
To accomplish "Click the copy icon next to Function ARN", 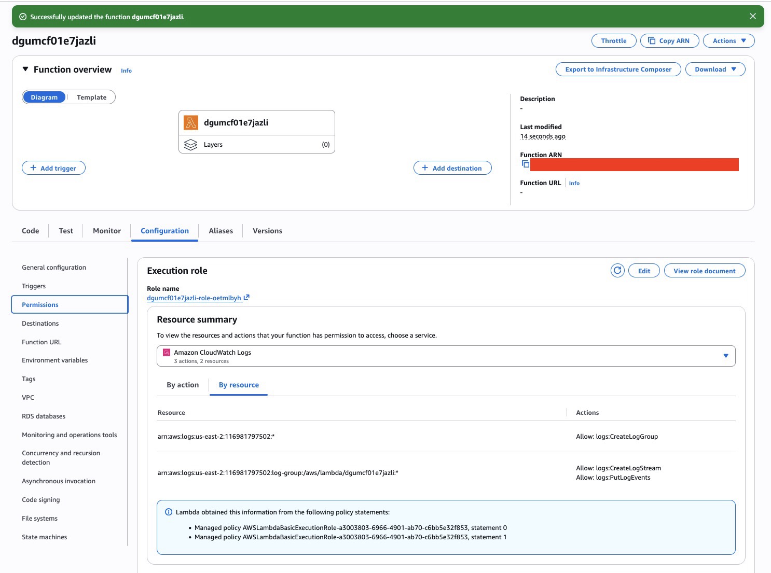I will 525,164.
